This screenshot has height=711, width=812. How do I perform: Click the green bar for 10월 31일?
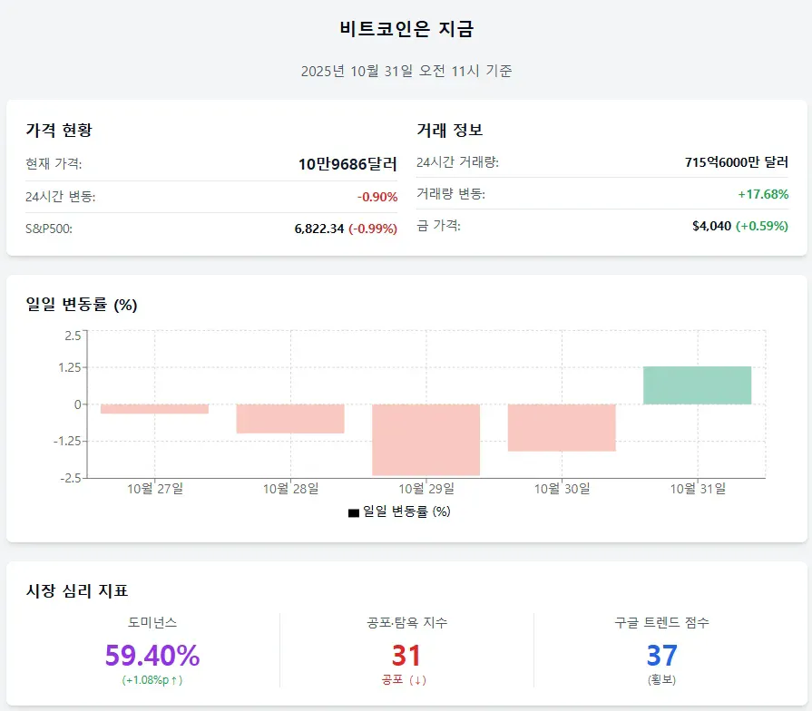click(x=697, y=385)
